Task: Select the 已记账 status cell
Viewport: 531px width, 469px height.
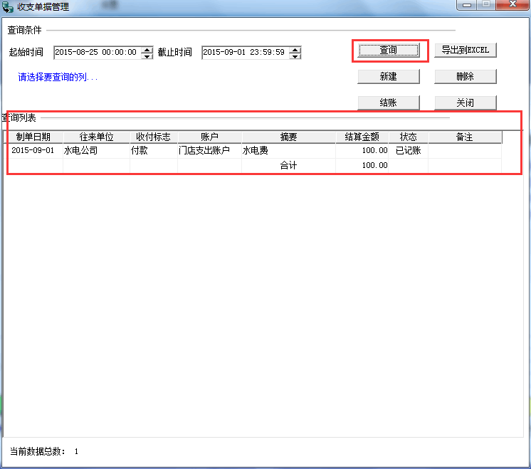Action: click(x=409, y=150)
